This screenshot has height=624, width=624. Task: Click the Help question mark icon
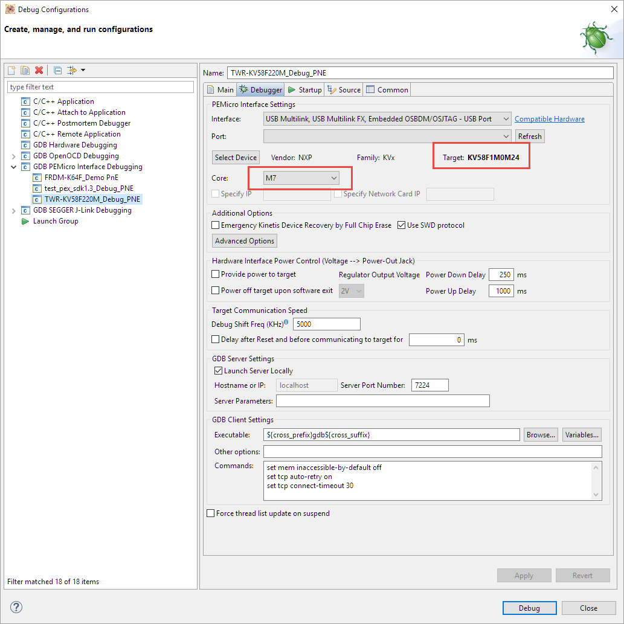[x=16, y=607]
